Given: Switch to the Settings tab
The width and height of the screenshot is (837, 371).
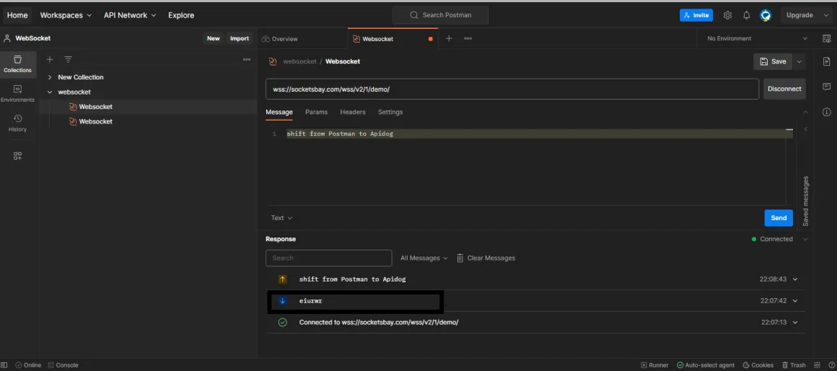Looking at the screenshot, I should (390, 112).
